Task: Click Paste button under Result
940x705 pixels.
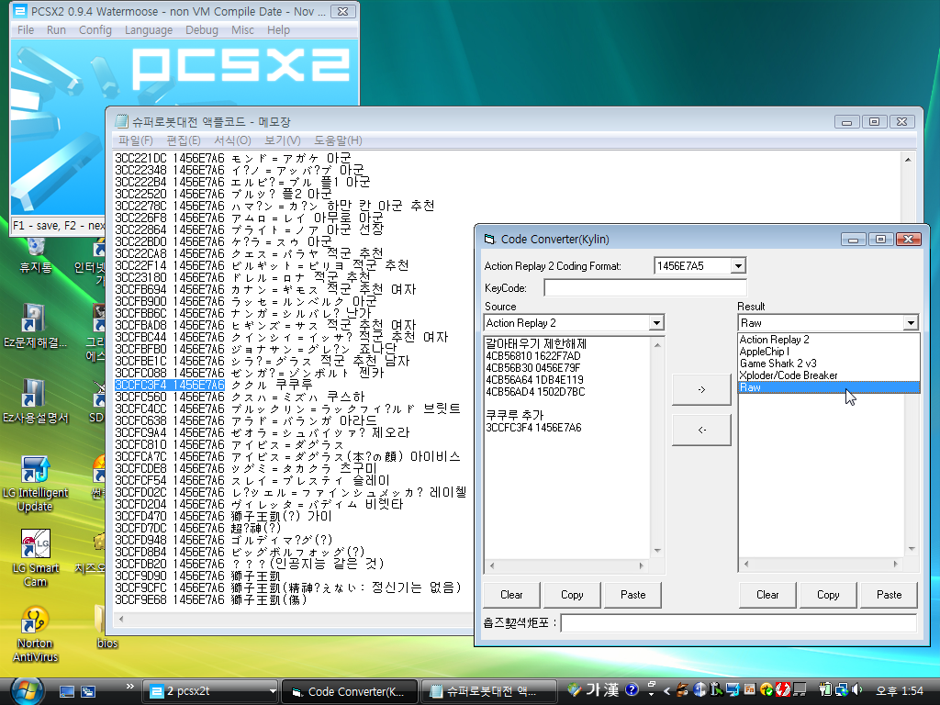Action: coord(889,595)
